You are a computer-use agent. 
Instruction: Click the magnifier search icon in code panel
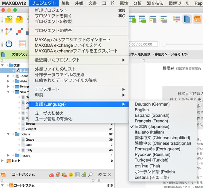pos(90,175)
